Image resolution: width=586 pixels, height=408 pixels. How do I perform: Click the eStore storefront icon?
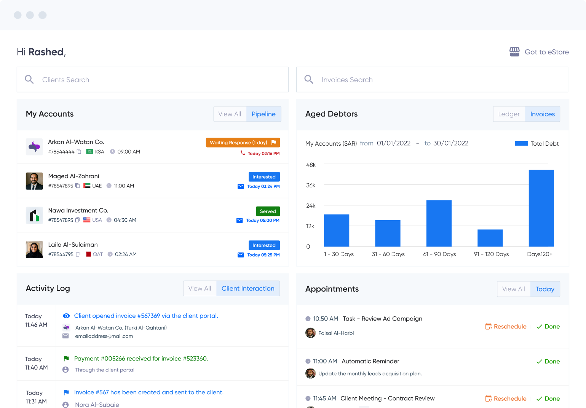[x=514, y=52]
